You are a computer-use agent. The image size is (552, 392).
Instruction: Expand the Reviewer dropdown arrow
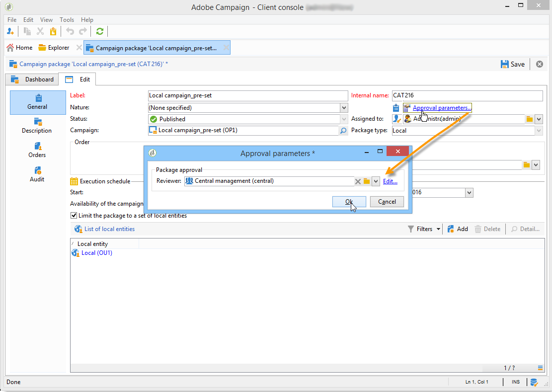click(x=376, y=181)
